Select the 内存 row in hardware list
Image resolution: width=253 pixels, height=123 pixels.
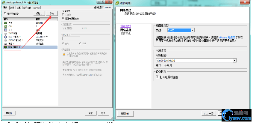coord(31,23)
